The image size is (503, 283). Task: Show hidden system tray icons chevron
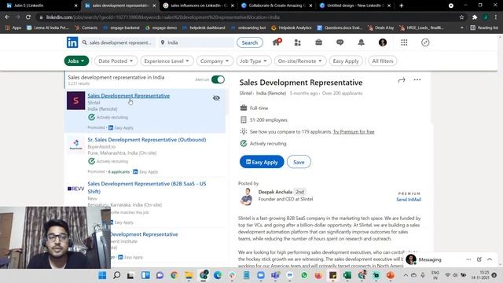coord(406,275)
